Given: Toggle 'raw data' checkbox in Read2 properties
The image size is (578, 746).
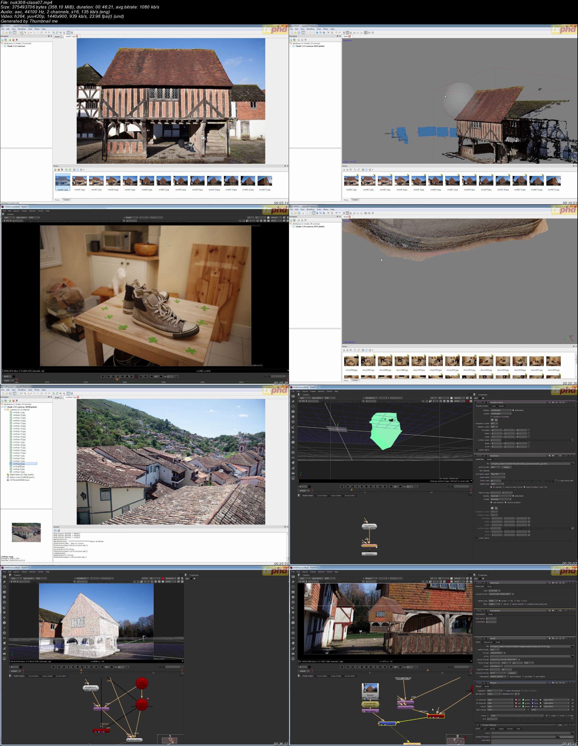Looking at the screenshot, I should tap(523, 677).
